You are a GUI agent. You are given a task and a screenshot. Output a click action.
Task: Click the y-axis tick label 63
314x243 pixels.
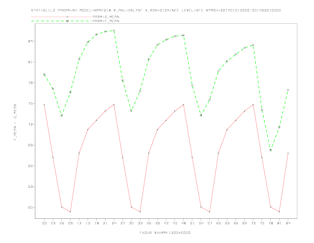click(x=31, y=187)
